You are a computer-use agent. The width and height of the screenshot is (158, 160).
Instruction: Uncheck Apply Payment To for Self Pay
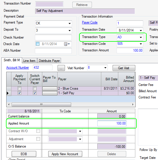pos(19,93)
